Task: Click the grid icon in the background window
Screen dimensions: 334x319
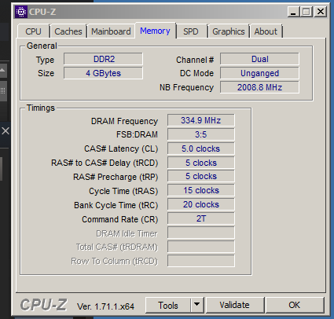Action: (2, 91)
